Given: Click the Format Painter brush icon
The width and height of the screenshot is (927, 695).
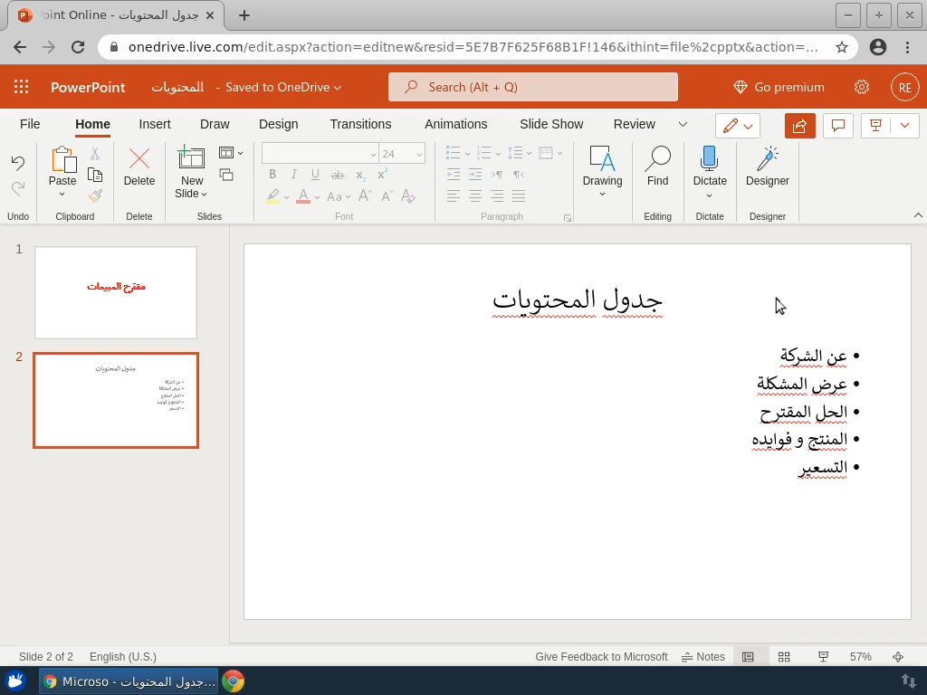Looking at the screenshot, I should coord(95,195).
